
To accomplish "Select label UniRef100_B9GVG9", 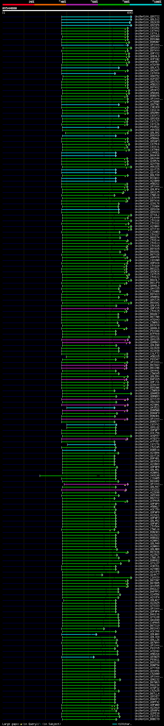I will point(147,135).
